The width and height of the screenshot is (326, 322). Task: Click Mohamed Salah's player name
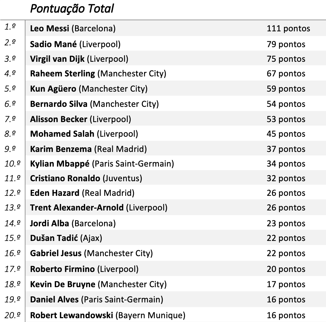[x=62, y=134]
